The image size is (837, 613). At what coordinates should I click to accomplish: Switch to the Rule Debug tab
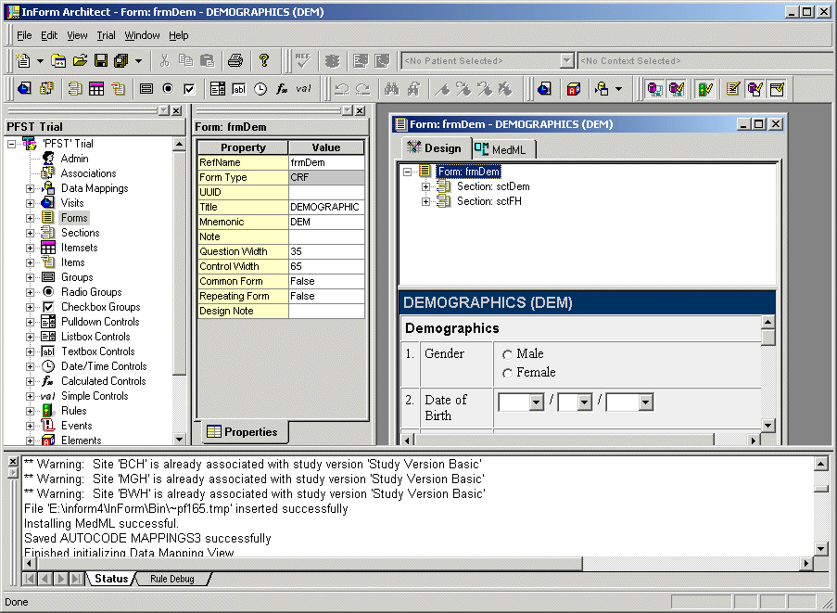click(x=171, y=579)
